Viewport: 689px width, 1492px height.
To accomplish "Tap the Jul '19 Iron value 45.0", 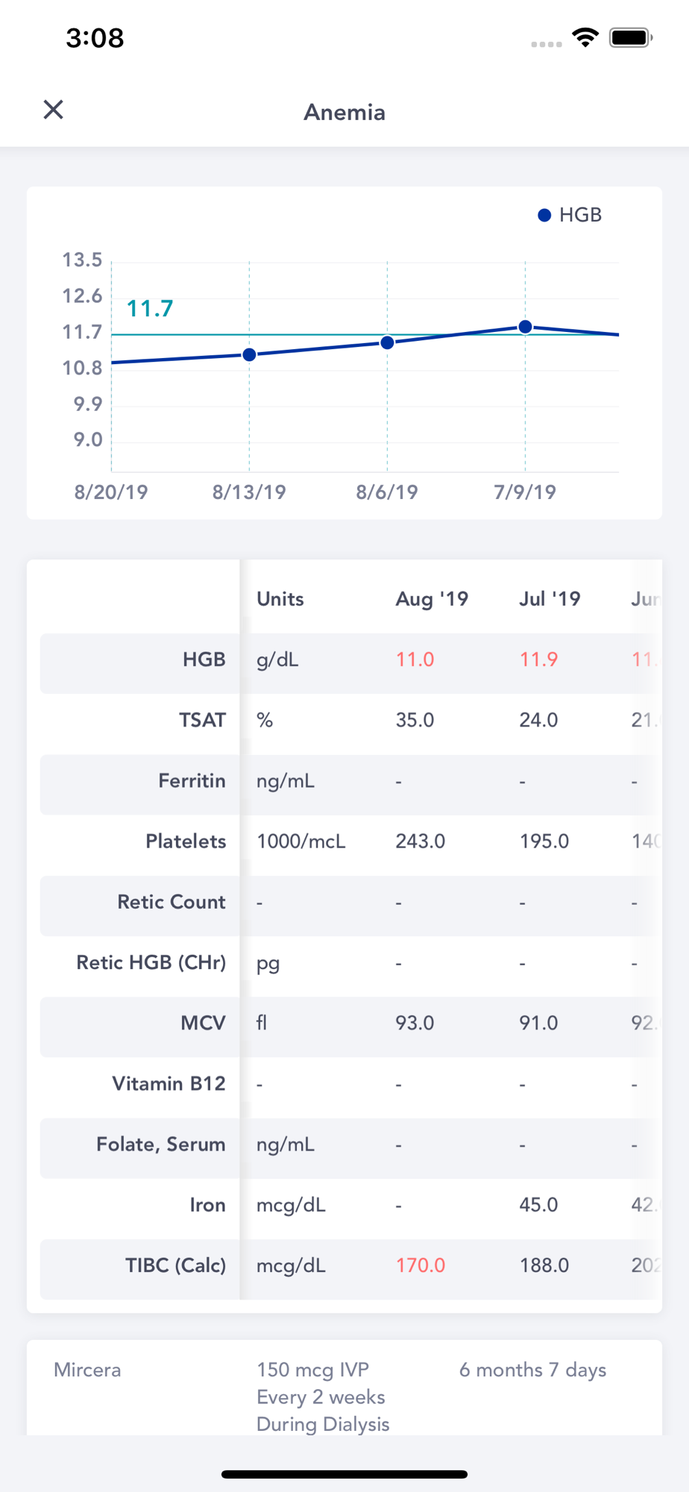I will click(x=538, y=1205).
